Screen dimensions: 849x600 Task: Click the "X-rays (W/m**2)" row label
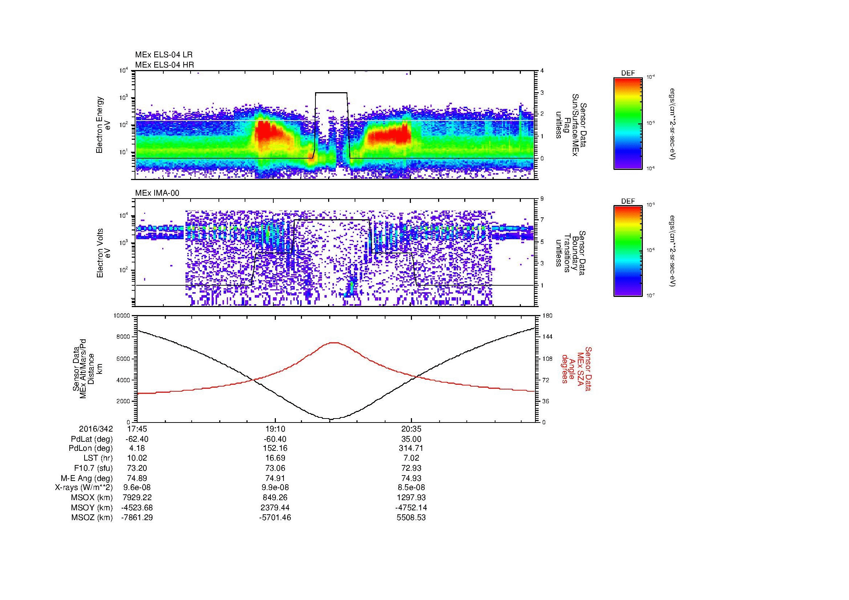point(84,487)
